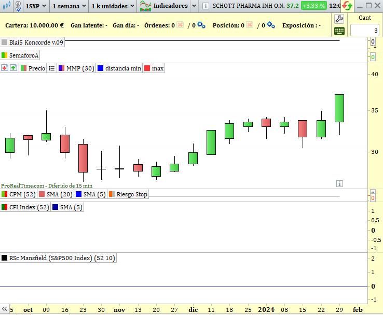Click the Gan día text
The image size is (383, 315).
pyautogui.click(x=126, y=25)
